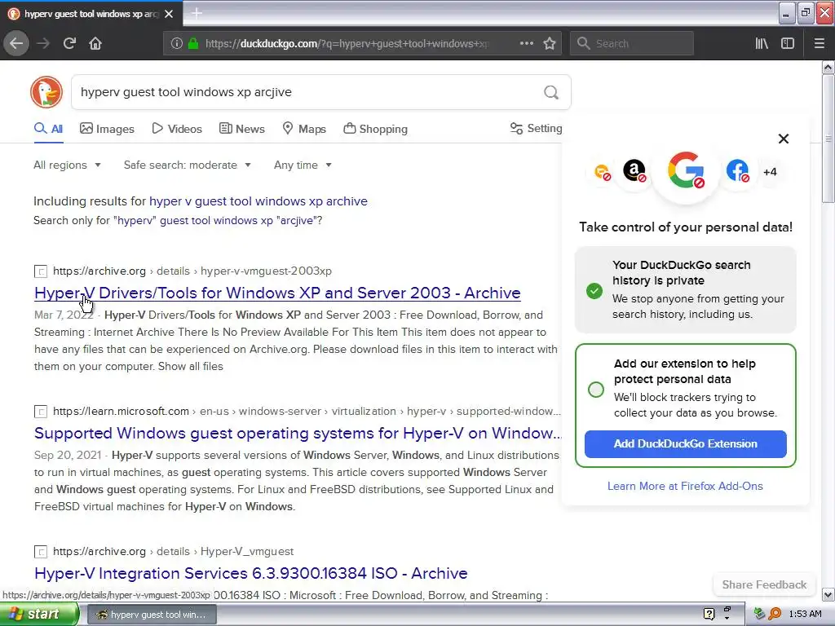835x626 pixels.
Task: Click archive.org hyper-v-vmguest-2003xp URL text
Action: 192,271
